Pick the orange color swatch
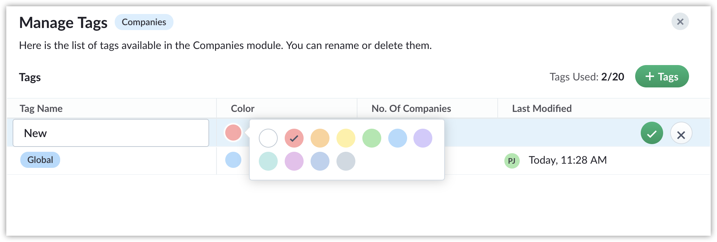Screen dimensions: 717x242 coord(320,138)
